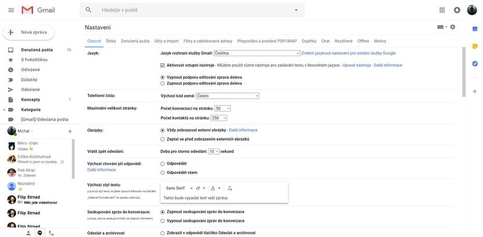Open the Gmail language dropdown Čeština
Screen dimensions: 483x237
(257, 53)
